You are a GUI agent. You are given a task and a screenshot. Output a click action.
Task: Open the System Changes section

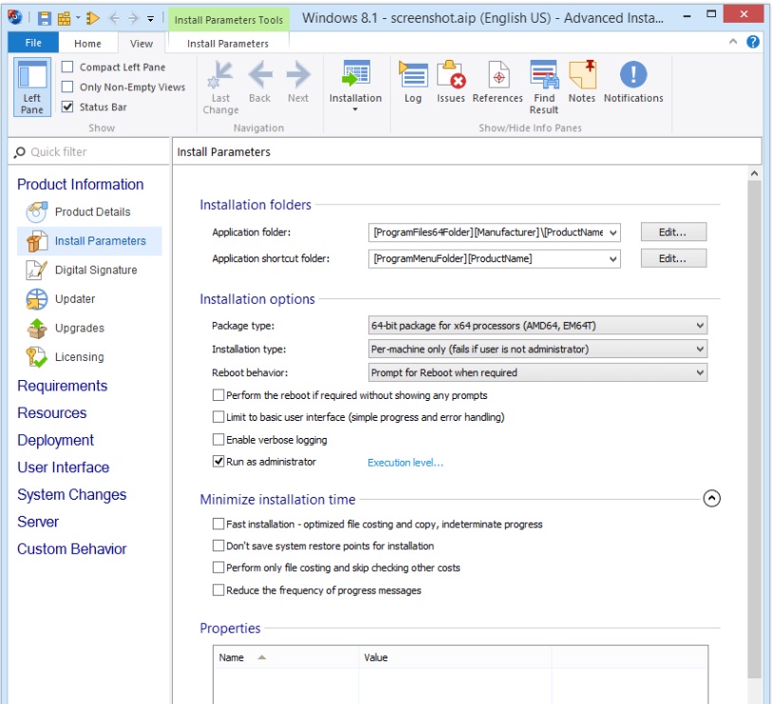pyautogui.click(x=72, y=495)
